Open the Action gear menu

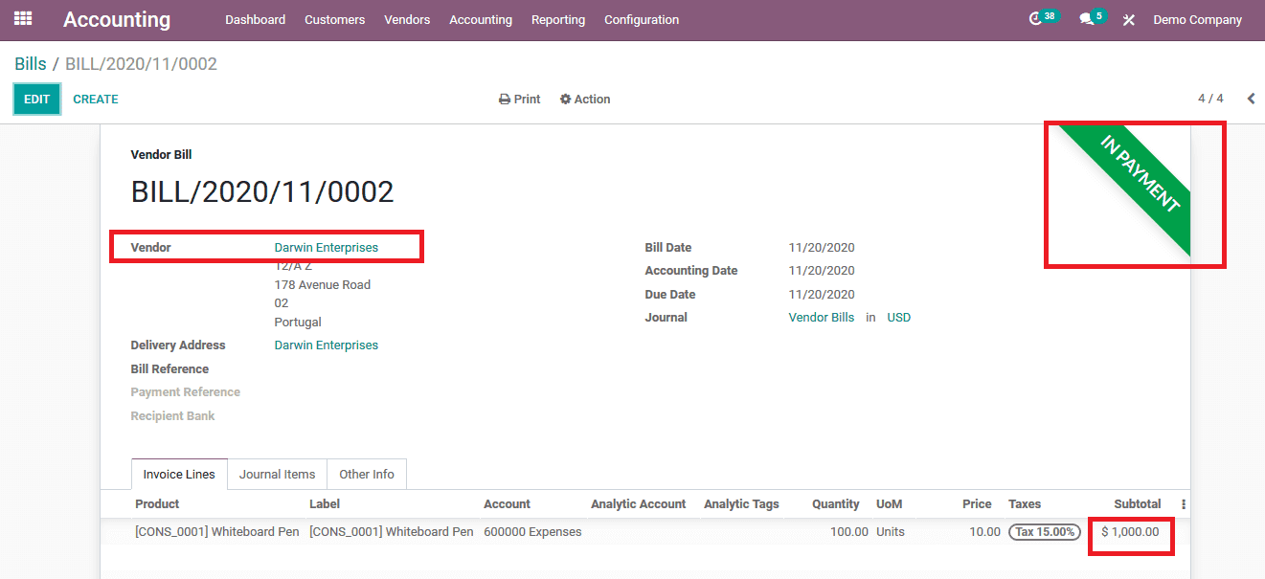(x=585, y=100)
